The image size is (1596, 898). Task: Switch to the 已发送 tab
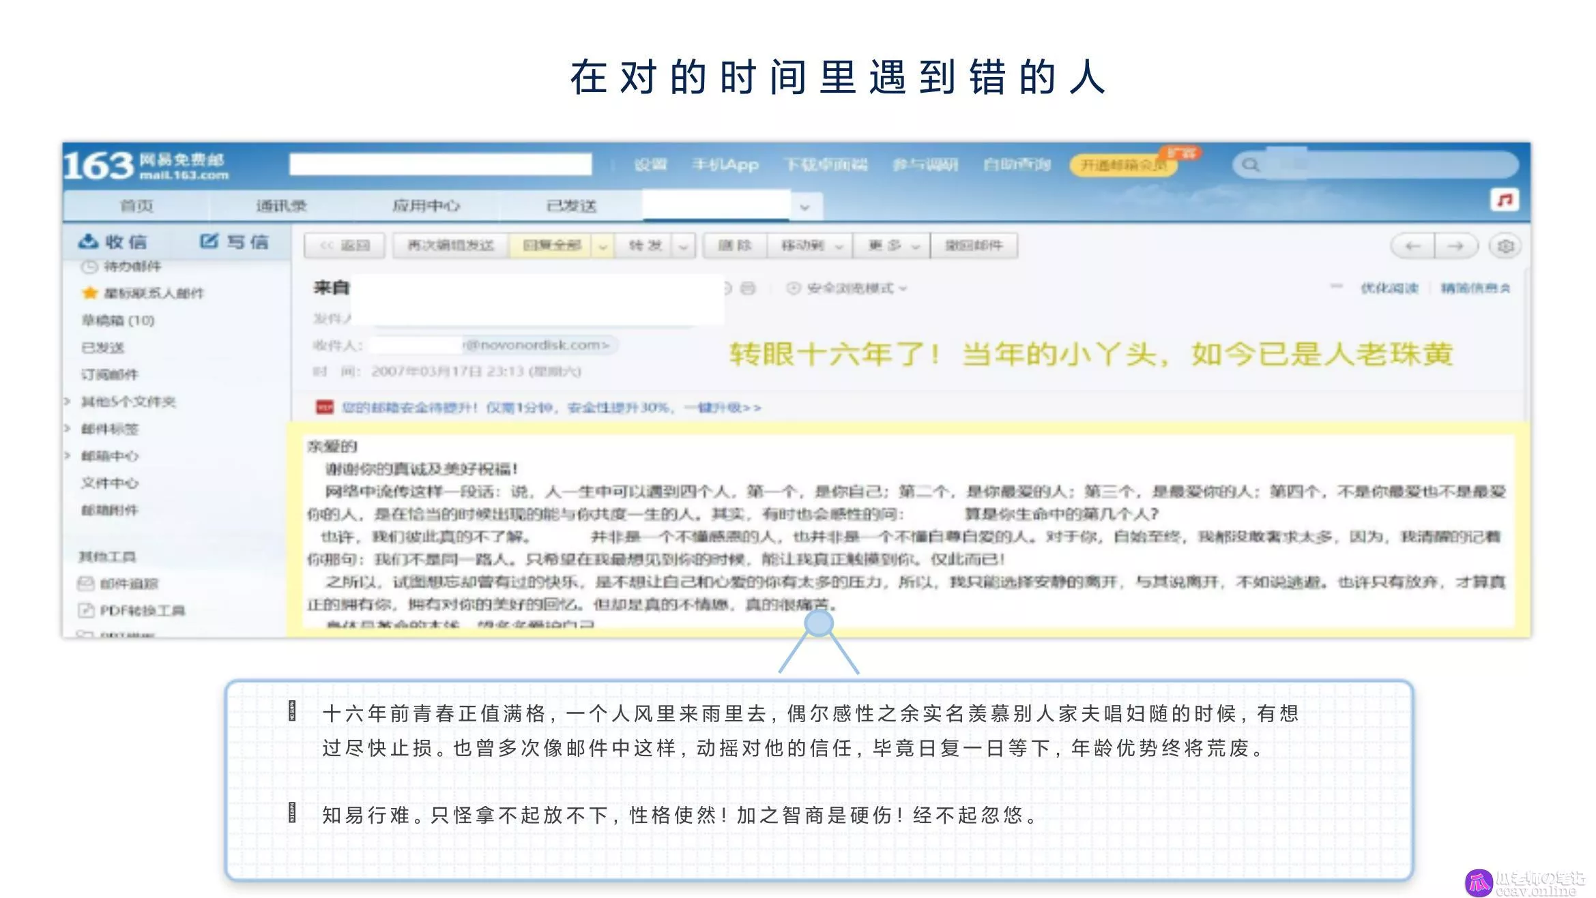point(571,206)
